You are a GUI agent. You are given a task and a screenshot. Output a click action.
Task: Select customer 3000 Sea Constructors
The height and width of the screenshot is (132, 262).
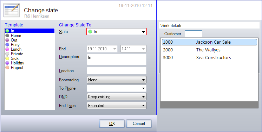coord(209,58)
